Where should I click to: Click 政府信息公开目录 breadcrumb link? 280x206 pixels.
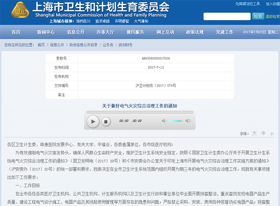83,45
